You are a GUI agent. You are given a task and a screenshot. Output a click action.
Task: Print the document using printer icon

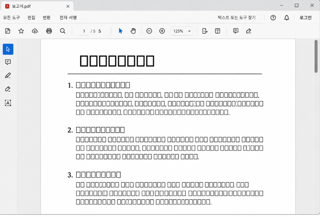(x=49, y=31)
